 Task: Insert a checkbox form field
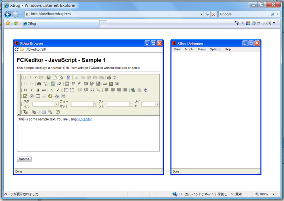point(73,84)
